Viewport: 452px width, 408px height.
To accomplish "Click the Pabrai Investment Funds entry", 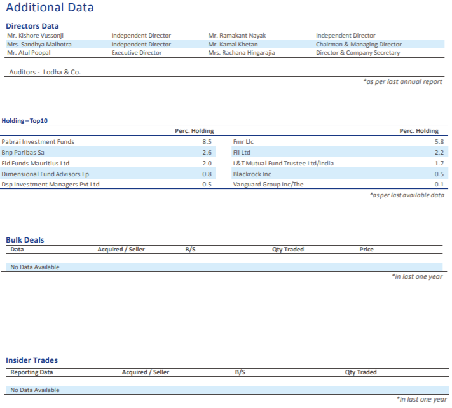I will coord(38,142).
